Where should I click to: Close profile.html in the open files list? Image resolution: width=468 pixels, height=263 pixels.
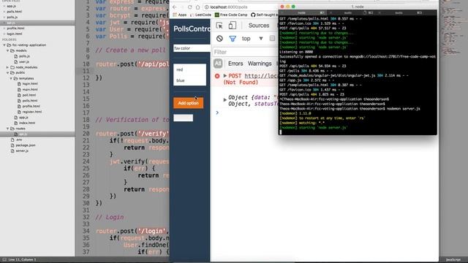pos(4,28)
